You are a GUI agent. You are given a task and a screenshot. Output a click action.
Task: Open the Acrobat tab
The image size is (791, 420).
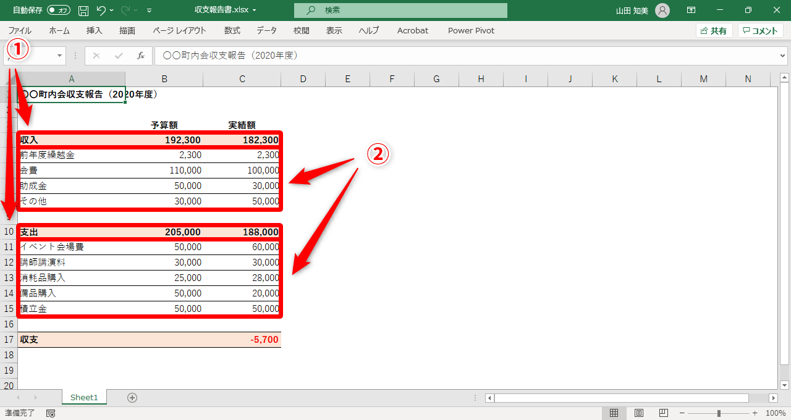tap(413, 30)
